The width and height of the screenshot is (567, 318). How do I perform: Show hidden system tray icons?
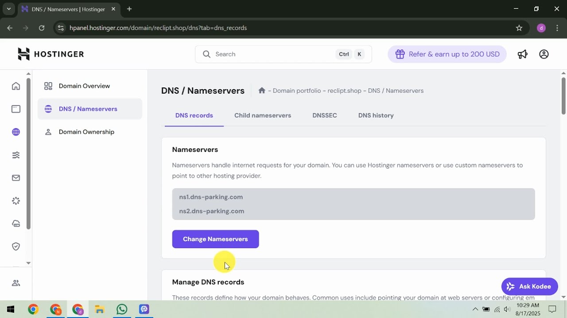click(x=475, y=309)
